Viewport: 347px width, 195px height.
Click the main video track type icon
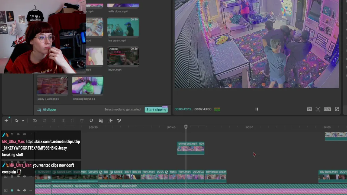6,176
